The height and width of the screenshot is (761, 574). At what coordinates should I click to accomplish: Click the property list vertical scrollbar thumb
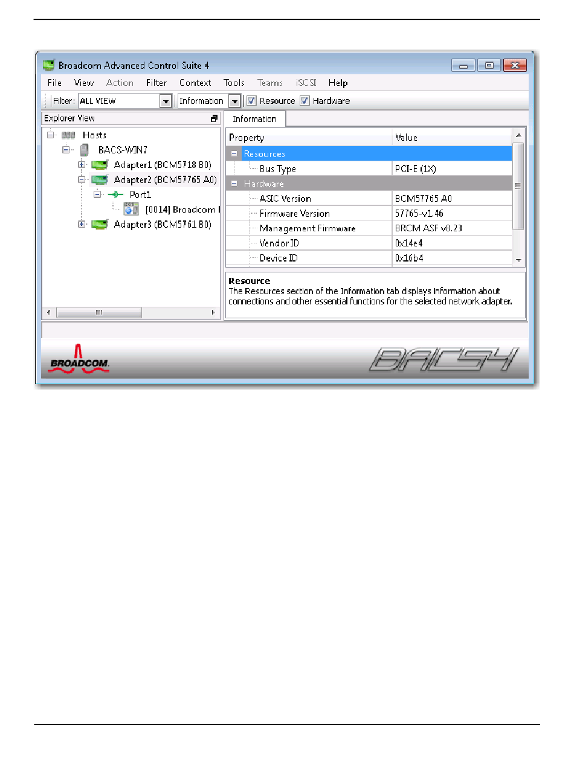pyautogui.click(x=518, y=186)
